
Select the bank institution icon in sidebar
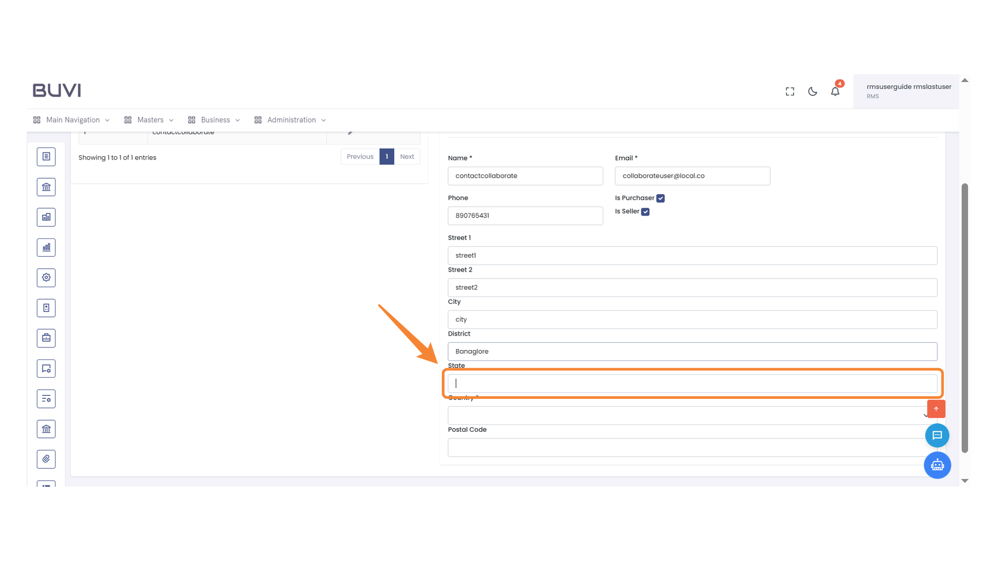[46, 187]
